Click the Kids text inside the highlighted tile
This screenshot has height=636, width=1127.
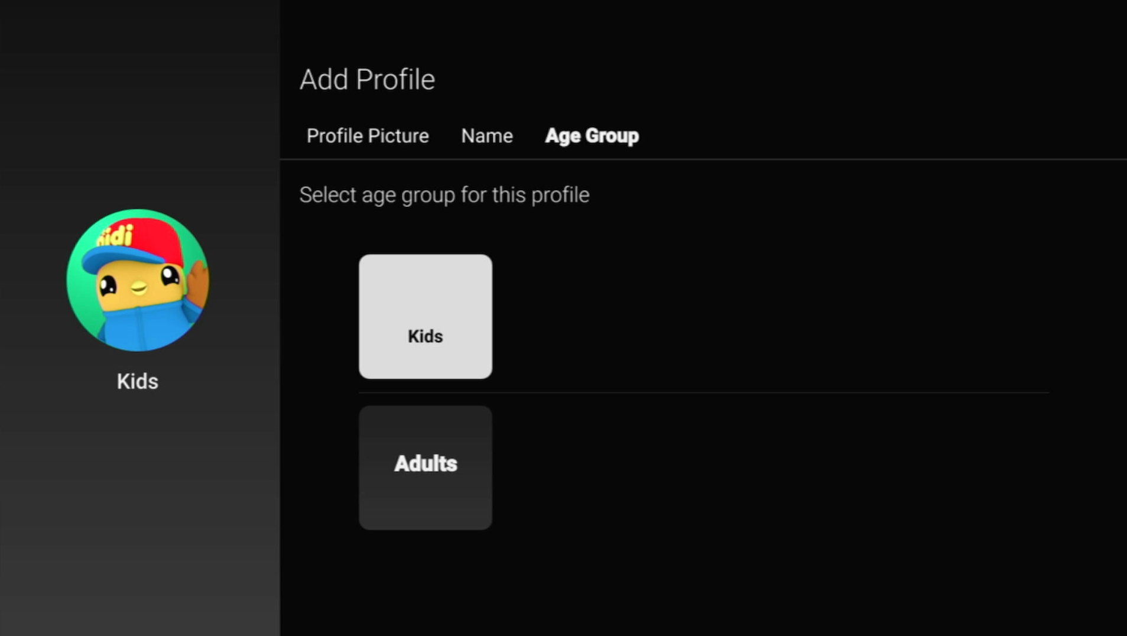(426, 336)
